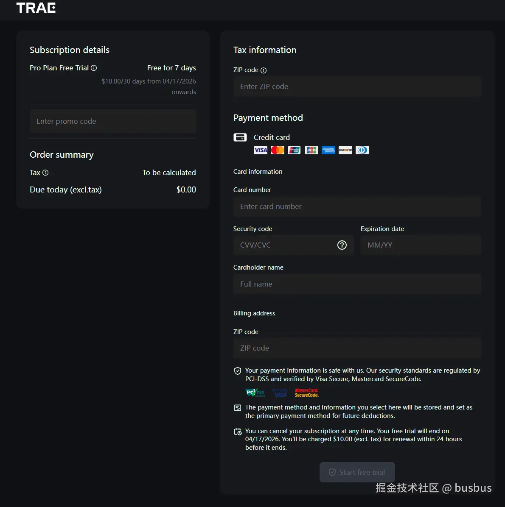Click the CVV/CVC help question mark icon
The height and width of the screenshot is (507, 505).
[x=342, y=245]
